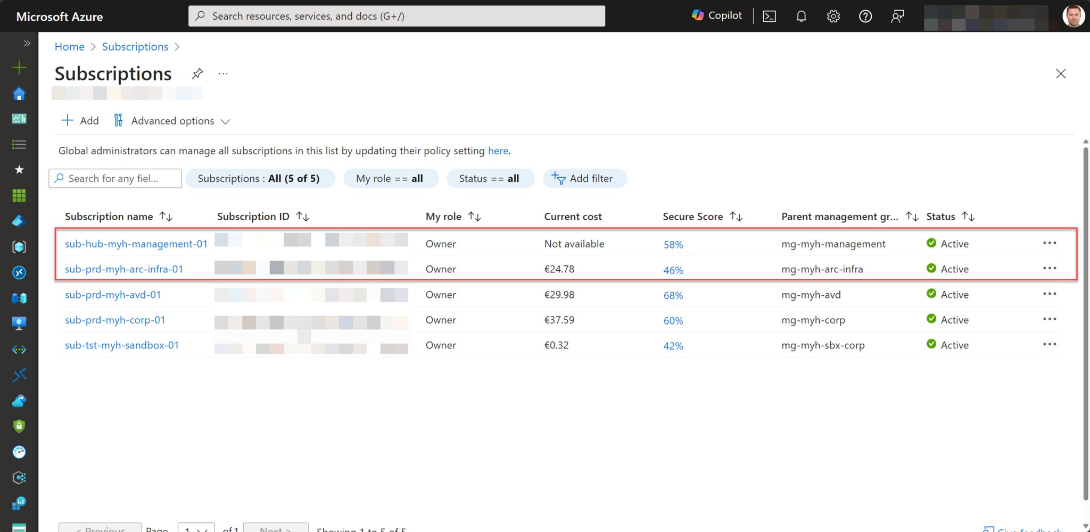Image resolution: width=1090 pixels, height=532 pixels.
Task: Open Cloud Shell from the top bar
Action: pos(769,16)
